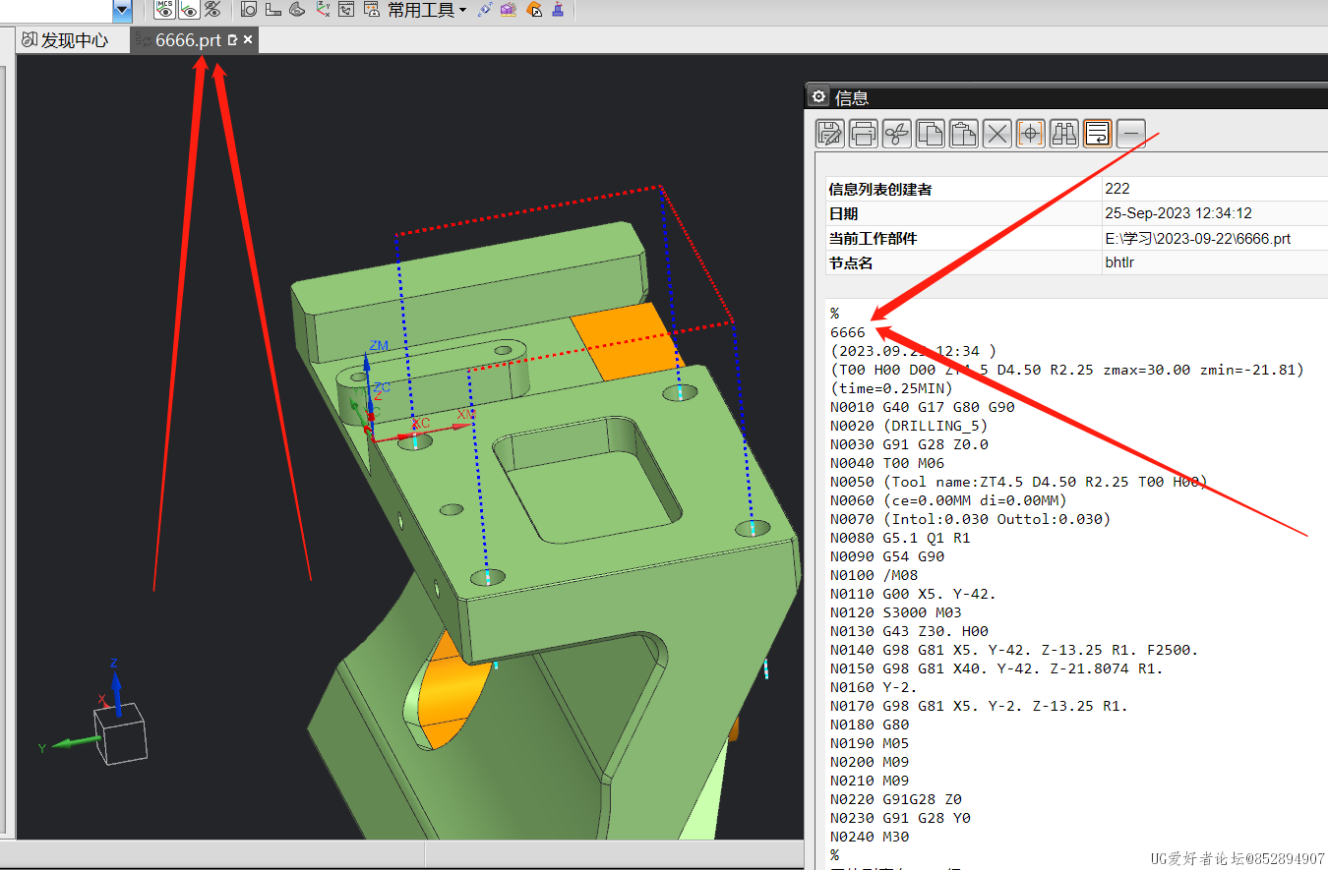Screen dimensions: 1328x870
Task: Click the line N0240 M30
Action: (x=870, y=837)
